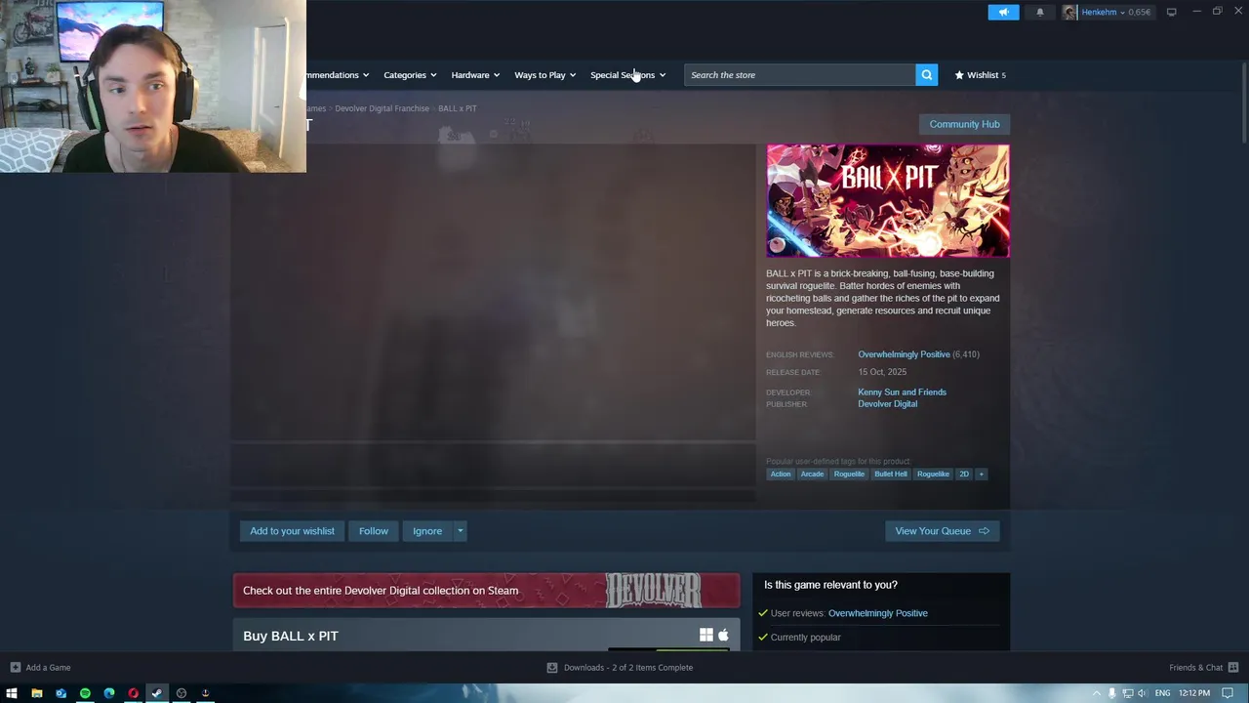
Task: Open the Devolver Digital collection banner
Action: [x=486, y=591]
